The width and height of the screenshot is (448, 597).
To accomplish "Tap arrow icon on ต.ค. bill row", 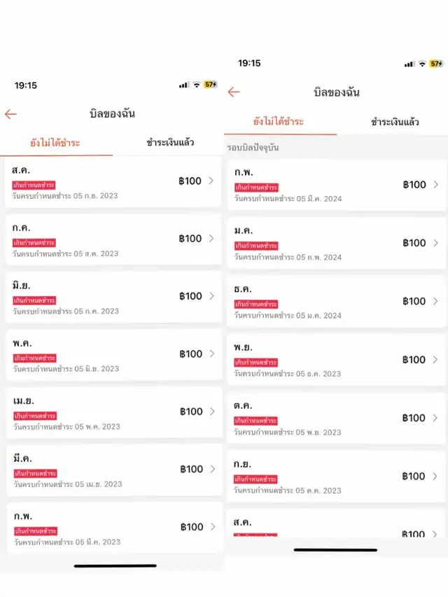I will 435,418.
